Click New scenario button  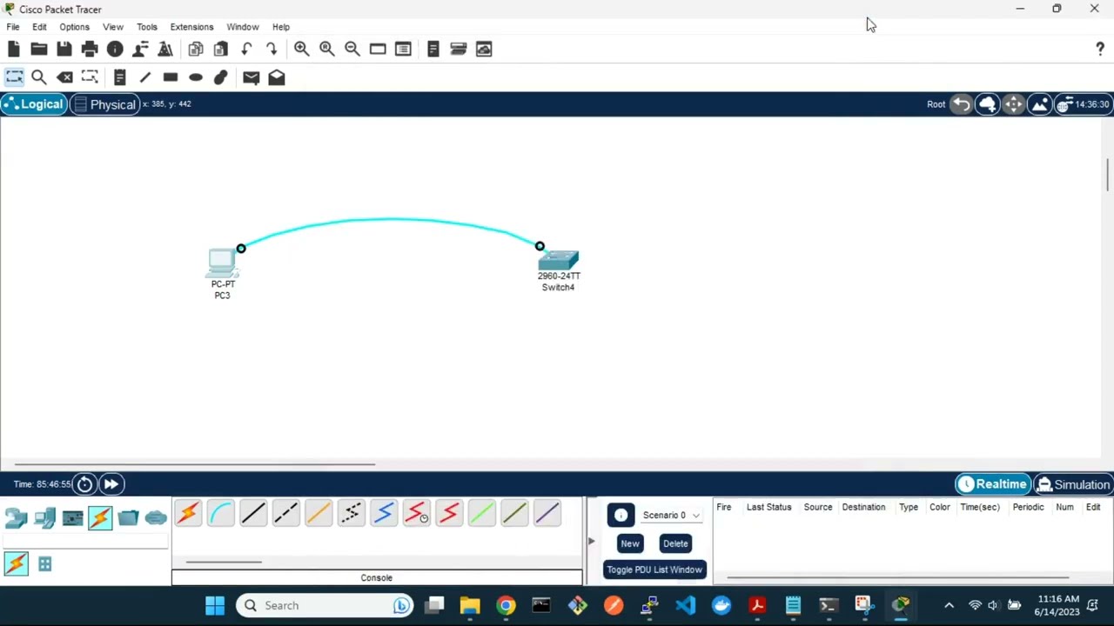pyautogui.click(x=630, y=543)
